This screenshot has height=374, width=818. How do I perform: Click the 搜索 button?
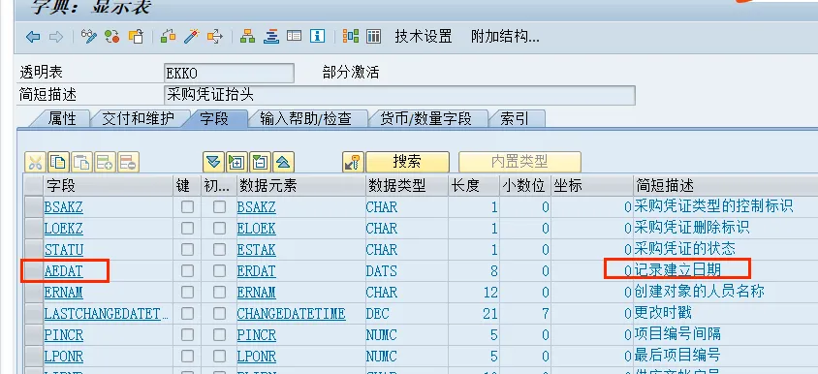point(407,162)
